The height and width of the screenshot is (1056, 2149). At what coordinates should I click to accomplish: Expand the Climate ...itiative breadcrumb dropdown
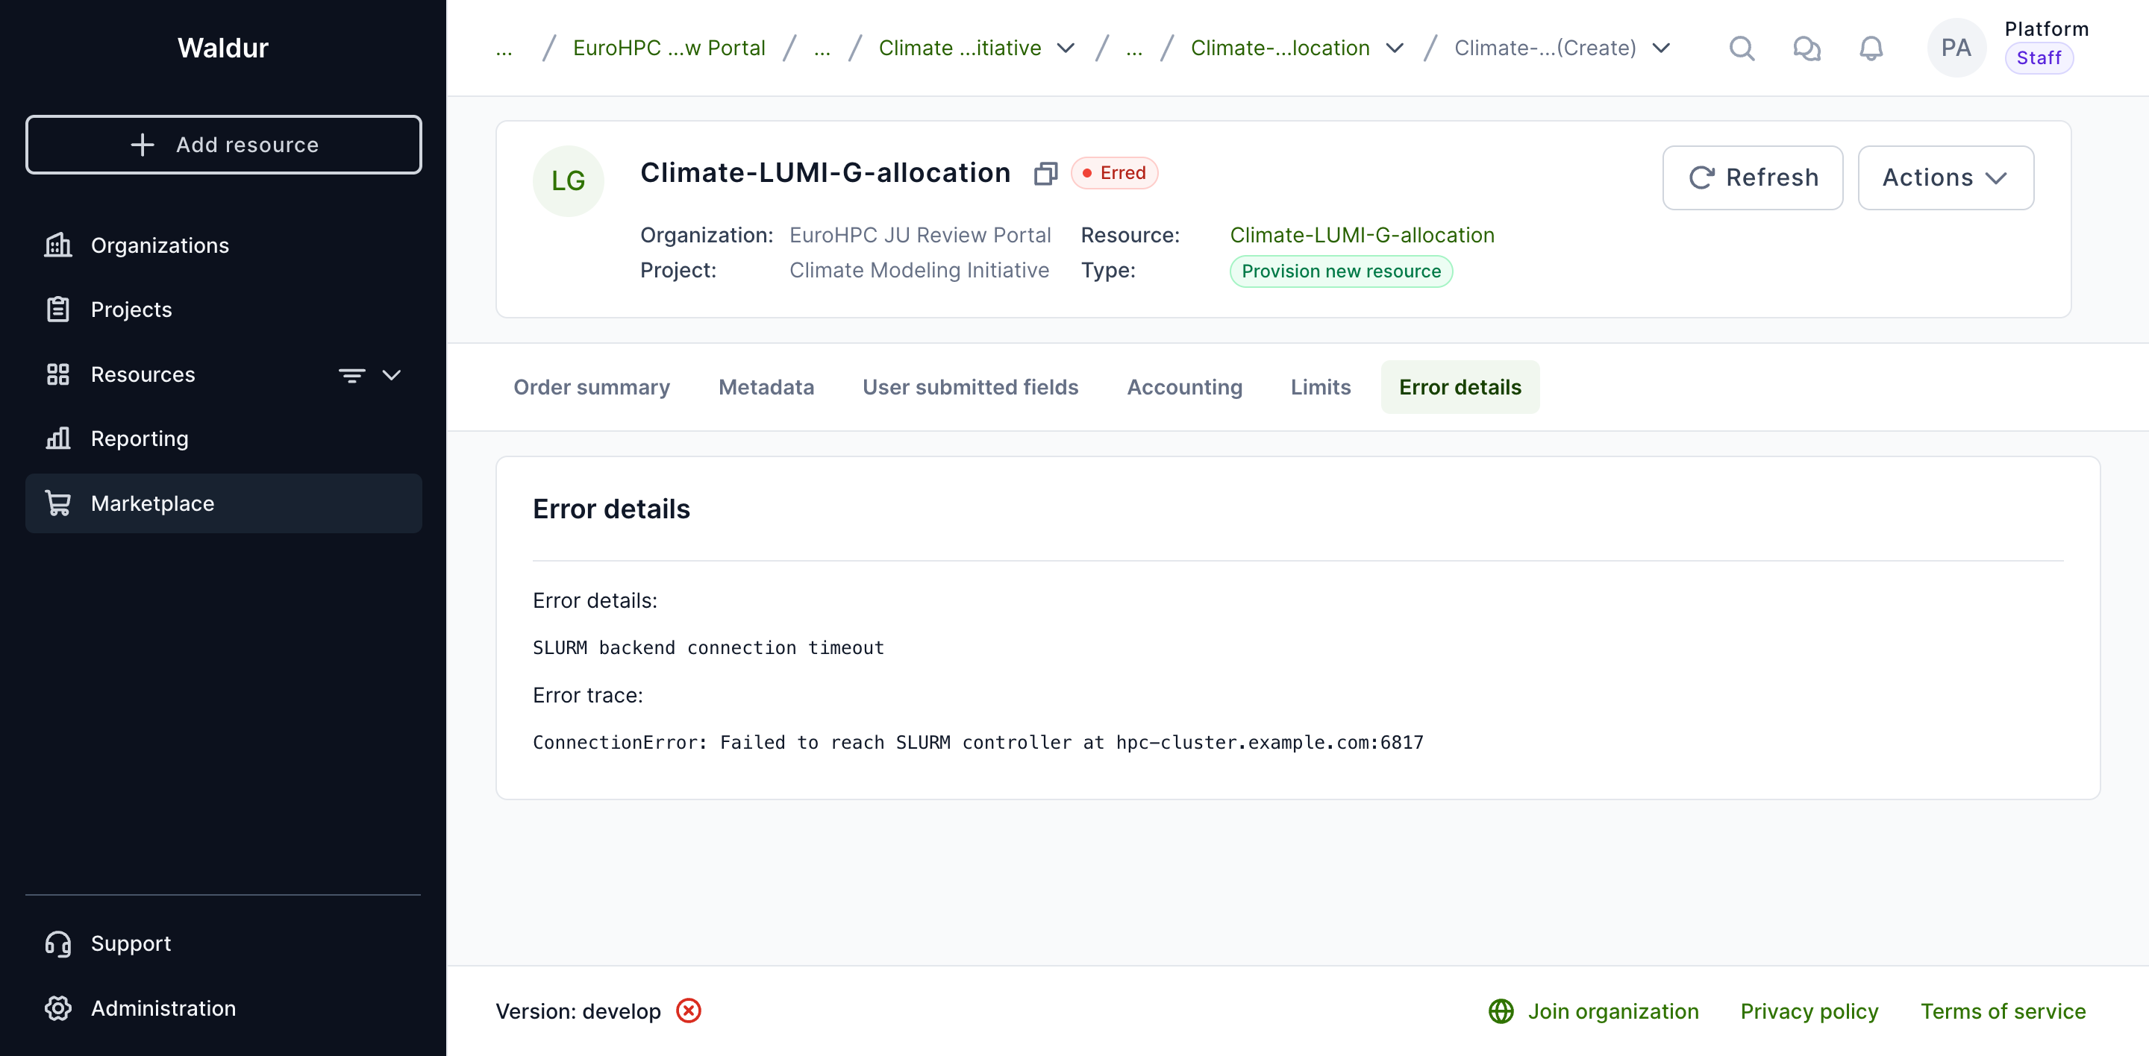[x=1066, y=48]
